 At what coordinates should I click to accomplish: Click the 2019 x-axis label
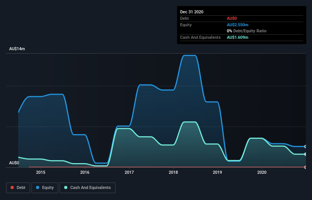click(217, 172)
